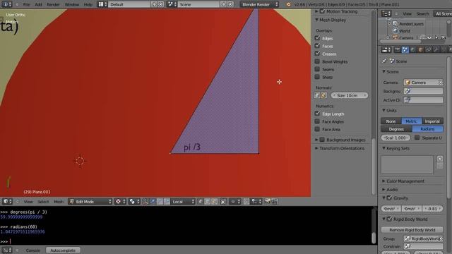The image size is (452, 254).
Task: Open the pivot point selector icon
Action: coord(133,202)
